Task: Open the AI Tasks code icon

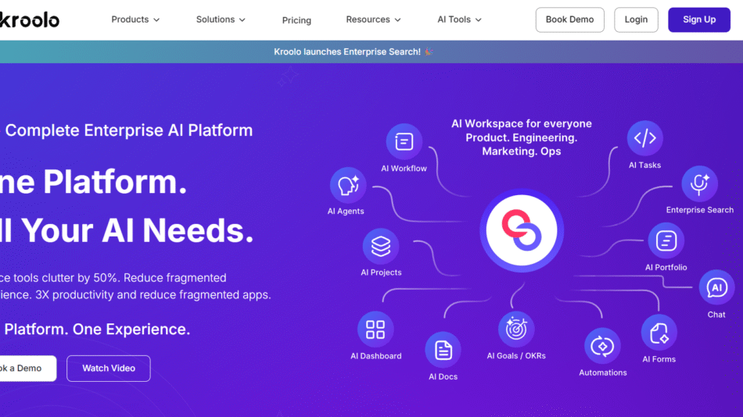Action: (x=644, y=139)
